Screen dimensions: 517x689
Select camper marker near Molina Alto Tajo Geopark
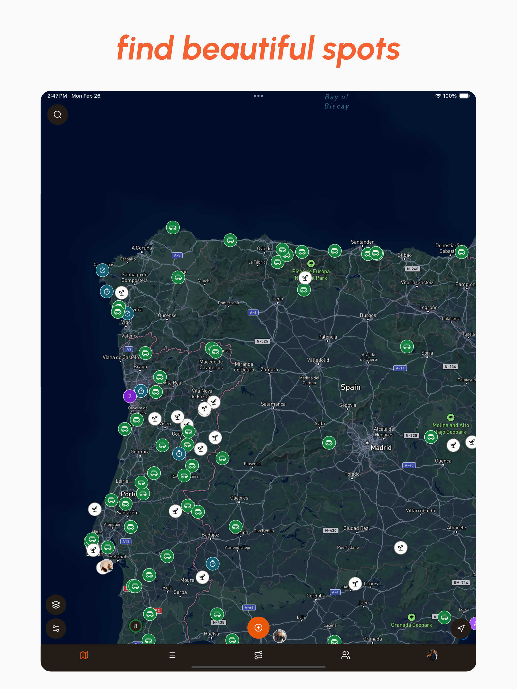431,437
